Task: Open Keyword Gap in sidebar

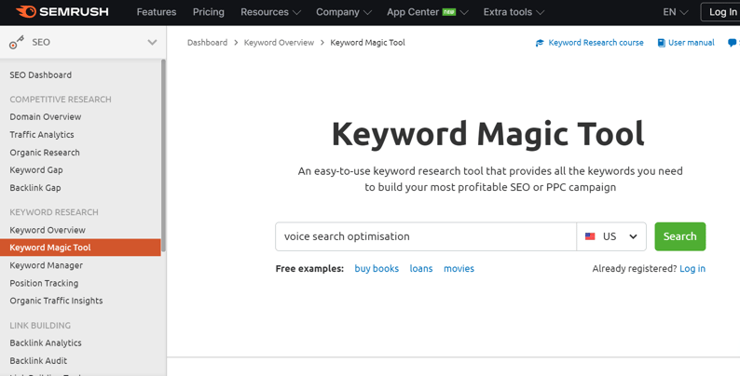Action: 35,170
